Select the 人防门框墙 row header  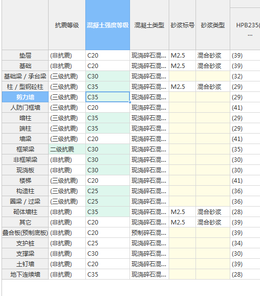(25, 108)
